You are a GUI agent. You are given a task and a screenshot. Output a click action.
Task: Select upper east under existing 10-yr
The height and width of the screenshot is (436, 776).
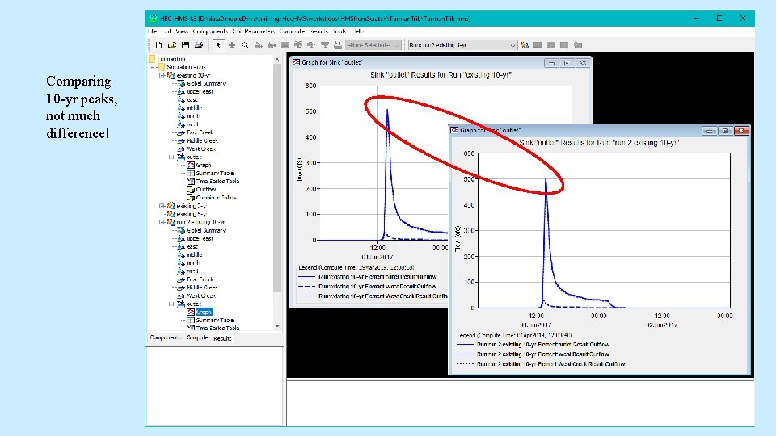click(x=200, y=91)
